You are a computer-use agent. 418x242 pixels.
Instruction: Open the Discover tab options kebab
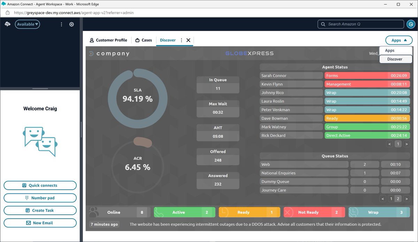click(x=181, y=40)
